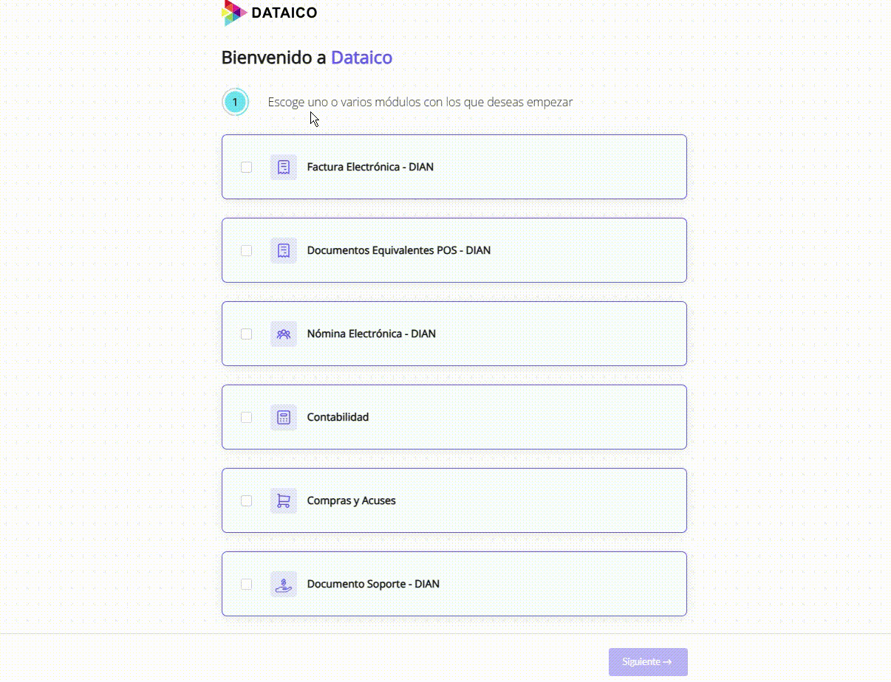Click the Dataico link in the heading
891x682 pixels.
click(x=361, y=57)
